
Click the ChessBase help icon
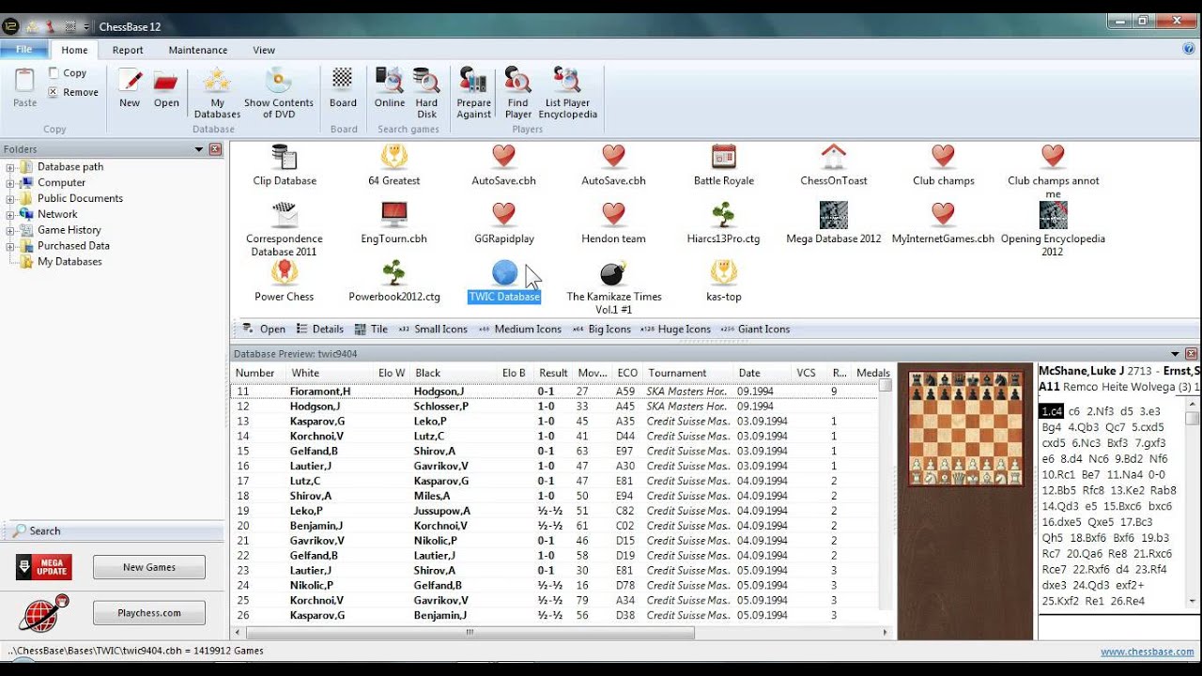[x=1189, y=49]
